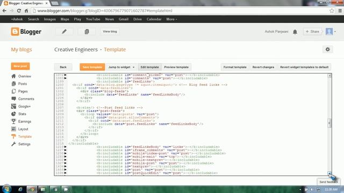
Task: Expand the 'postQuickEdit' includable code fold
Action: (x=66, y=173)
